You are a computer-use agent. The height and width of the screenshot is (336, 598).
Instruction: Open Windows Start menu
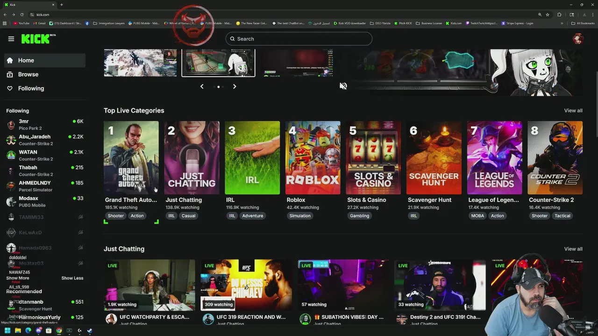[7, 330]
